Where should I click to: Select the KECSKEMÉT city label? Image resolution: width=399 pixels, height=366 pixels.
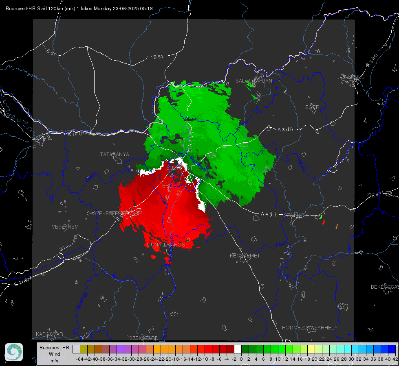pyautogui.click(x=245, y=255)
